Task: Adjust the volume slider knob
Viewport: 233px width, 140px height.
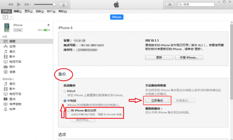Action: (x=54, y=4)
